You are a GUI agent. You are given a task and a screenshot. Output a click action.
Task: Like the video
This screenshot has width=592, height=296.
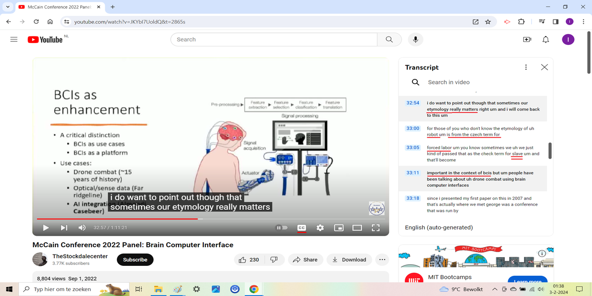point(249,259)
